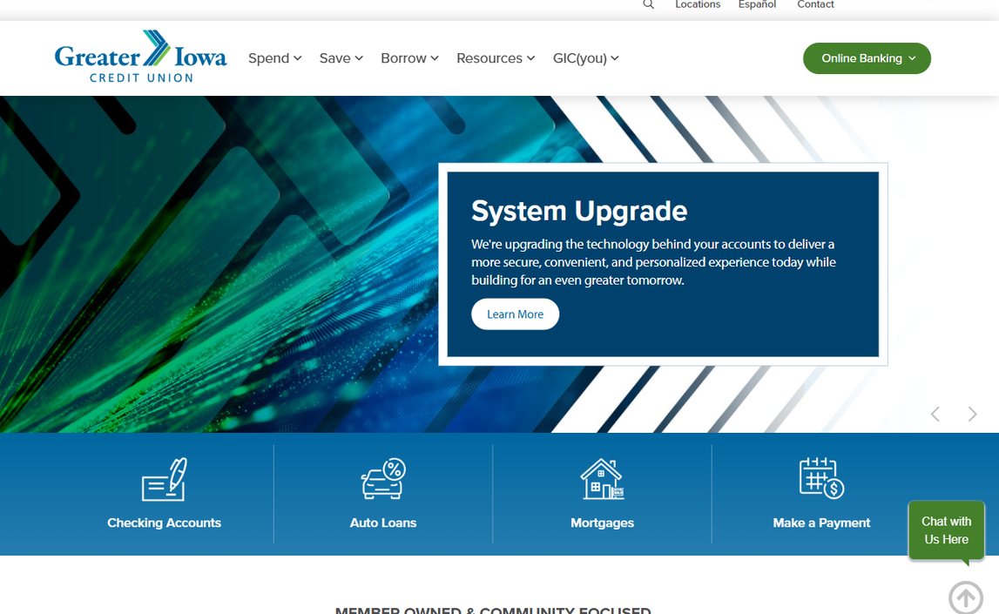Image resolution: width=999 pixels, height=614 pixels.
Task: Expand the Save menu
Action: click(x=341, y=58)
